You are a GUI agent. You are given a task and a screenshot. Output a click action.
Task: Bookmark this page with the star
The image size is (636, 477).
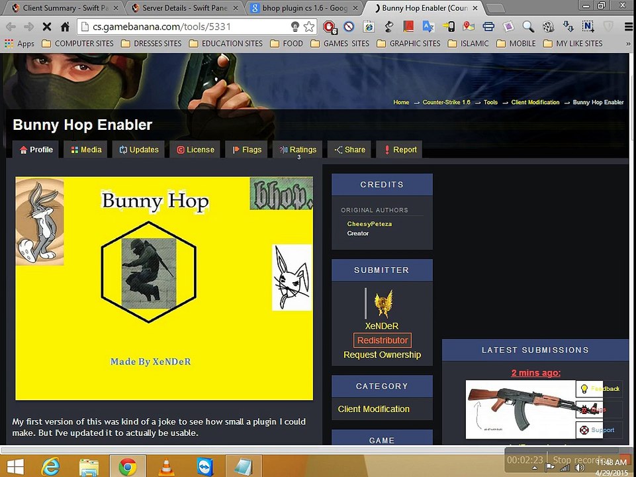point(309,26)
